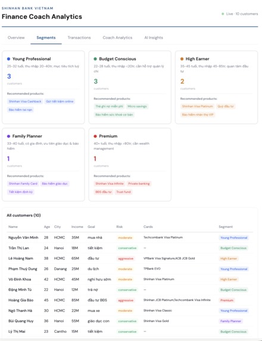Click the Danang city cell
The image size is (262, 341).
coord(61,269)
